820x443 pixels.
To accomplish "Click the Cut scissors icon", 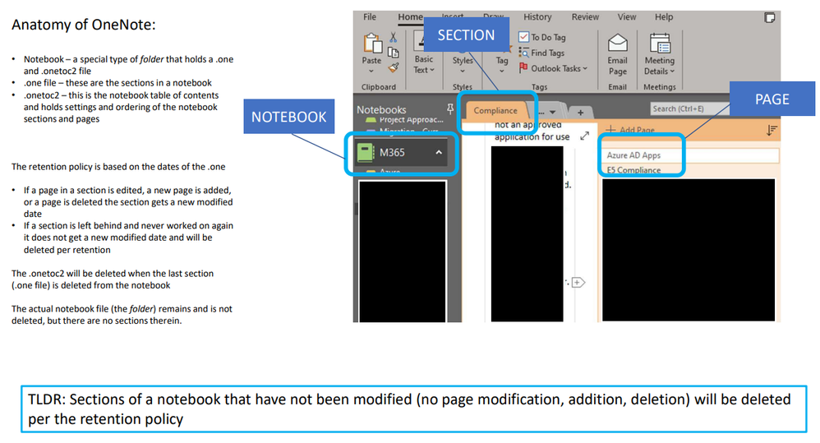I will point(394,38).
